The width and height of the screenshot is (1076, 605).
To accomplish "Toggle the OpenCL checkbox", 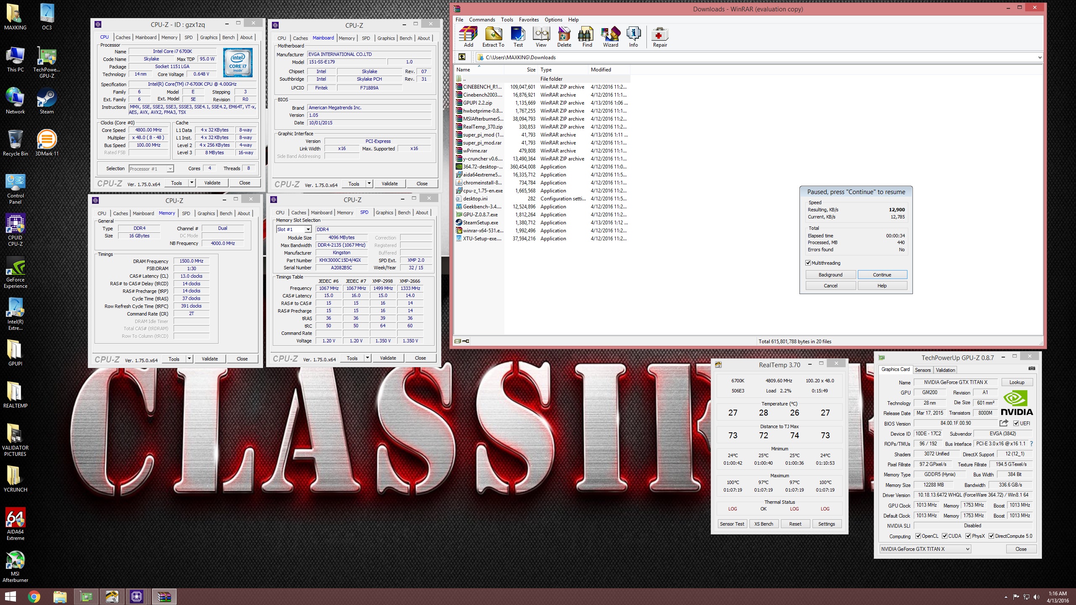I will pyautogui.click(x=918, y=536).
